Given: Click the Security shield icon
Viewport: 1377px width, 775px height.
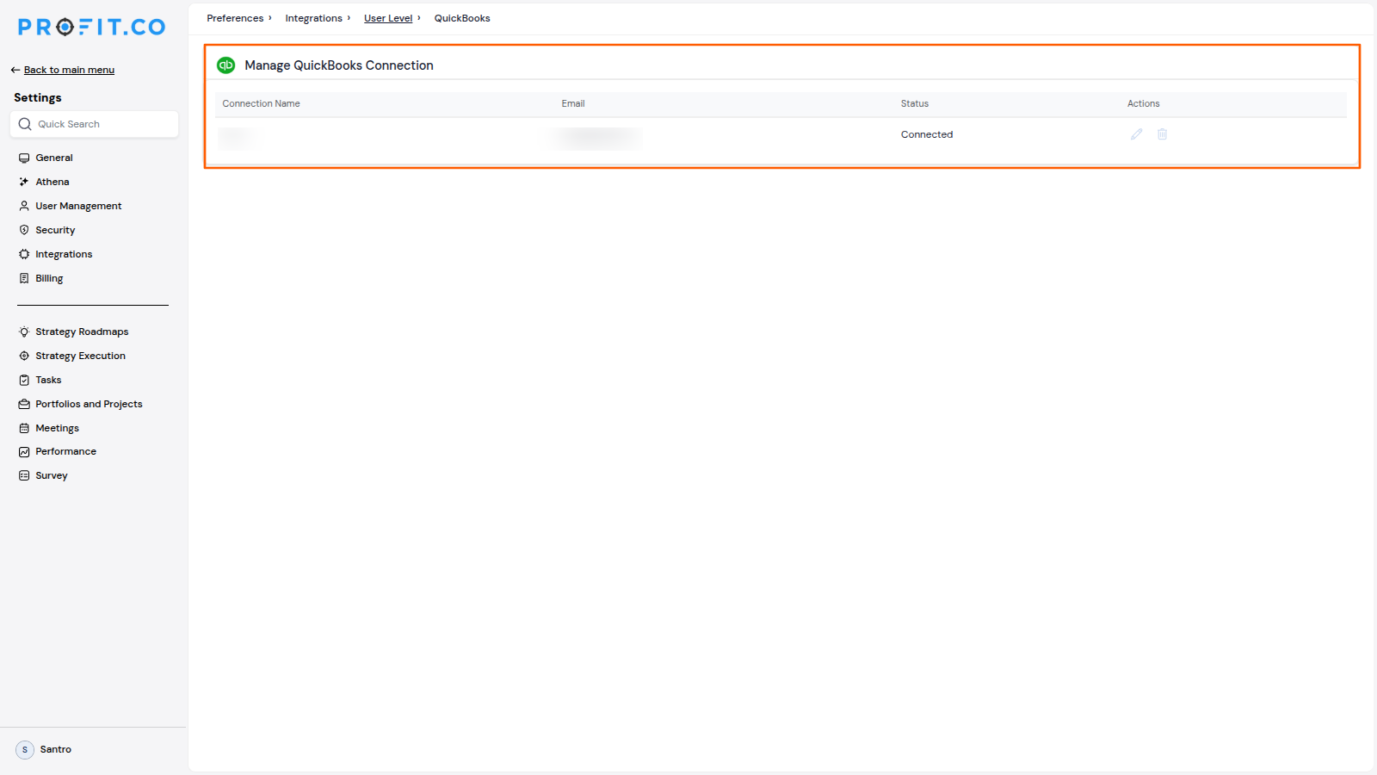Looking at the screenshot, I should pos(24,230).
